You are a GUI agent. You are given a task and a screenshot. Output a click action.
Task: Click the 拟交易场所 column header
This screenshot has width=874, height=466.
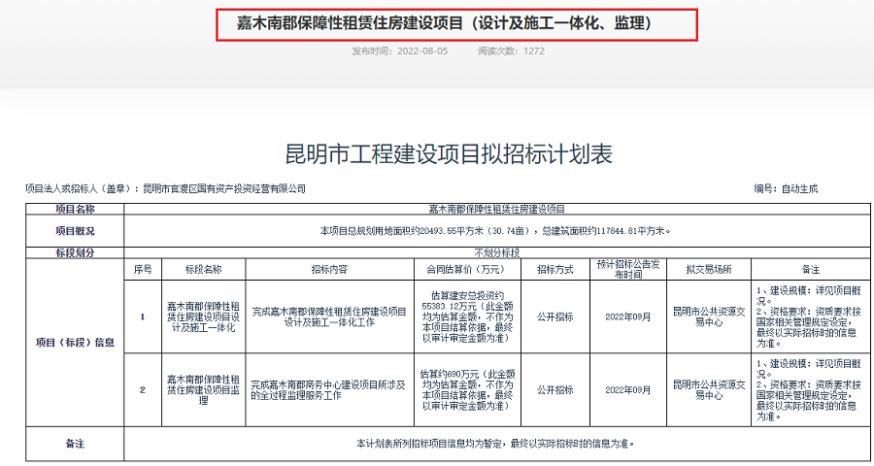708,269
